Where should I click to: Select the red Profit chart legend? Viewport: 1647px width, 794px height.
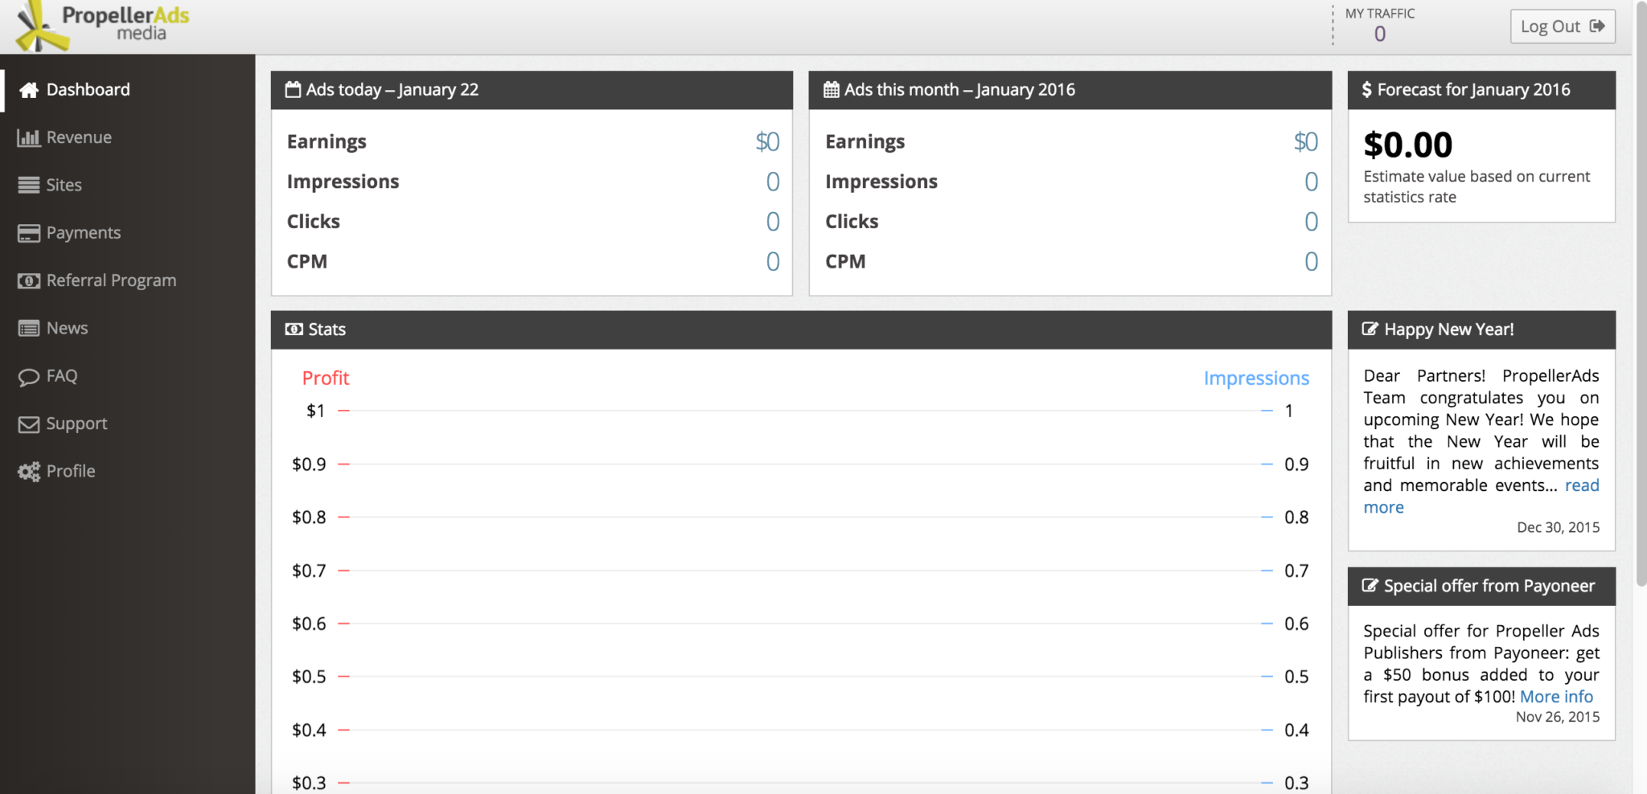[x=326, y=378]
